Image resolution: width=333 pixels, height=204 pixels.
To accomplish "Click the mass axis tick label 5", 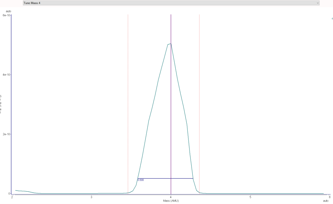I will point(250,197).
